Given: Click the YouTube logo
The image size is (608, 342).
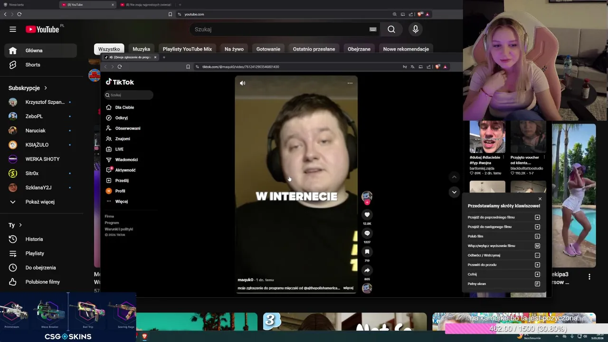Looking at the screenshot, I should click(42, 29).
